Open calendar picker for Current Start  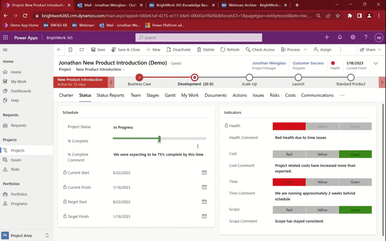204,173
